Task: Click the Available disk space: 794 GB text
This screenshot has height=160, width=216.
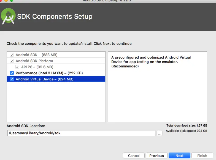Action: click(187, 131)
